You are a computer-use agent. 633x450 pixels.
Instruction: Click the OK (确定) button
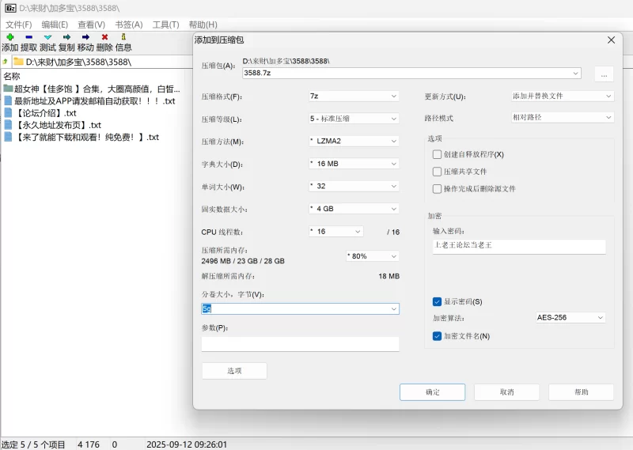coord(432,392)
